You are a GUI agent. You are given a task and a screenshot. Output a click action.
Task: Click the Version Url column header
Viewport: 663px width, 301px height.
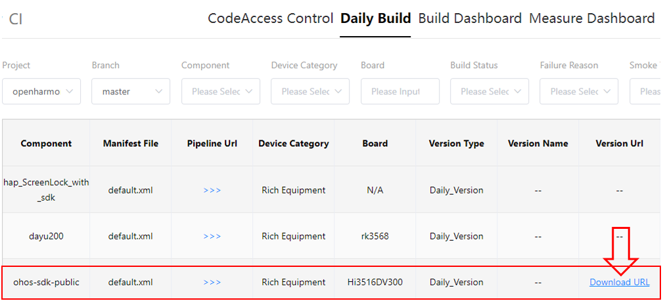(x=619, y=144)
